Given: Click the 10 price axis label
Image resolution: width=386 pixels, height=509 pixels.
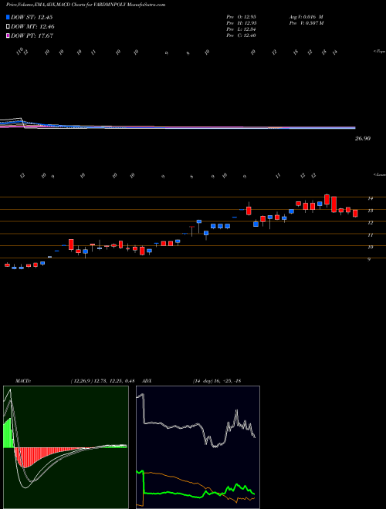Looking at the screenshot, I should pyautogui.click(x=370, y=248).
